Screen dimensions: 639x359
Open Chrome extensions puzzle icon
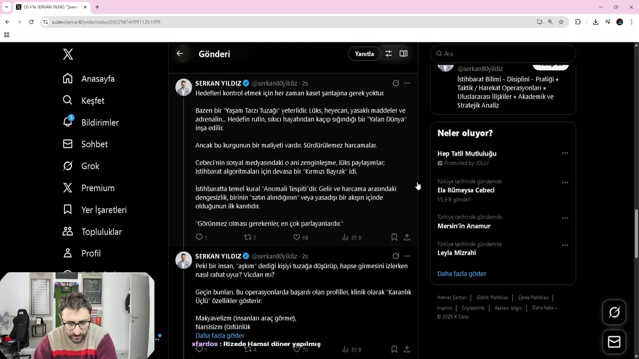point(578,22)
